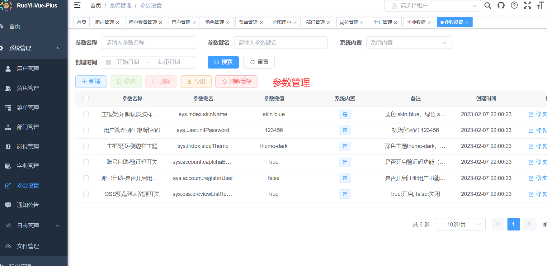The image size is (547, 266).
Task: Open the search magnifier icon in header
Action: click(x=488, y=6)
